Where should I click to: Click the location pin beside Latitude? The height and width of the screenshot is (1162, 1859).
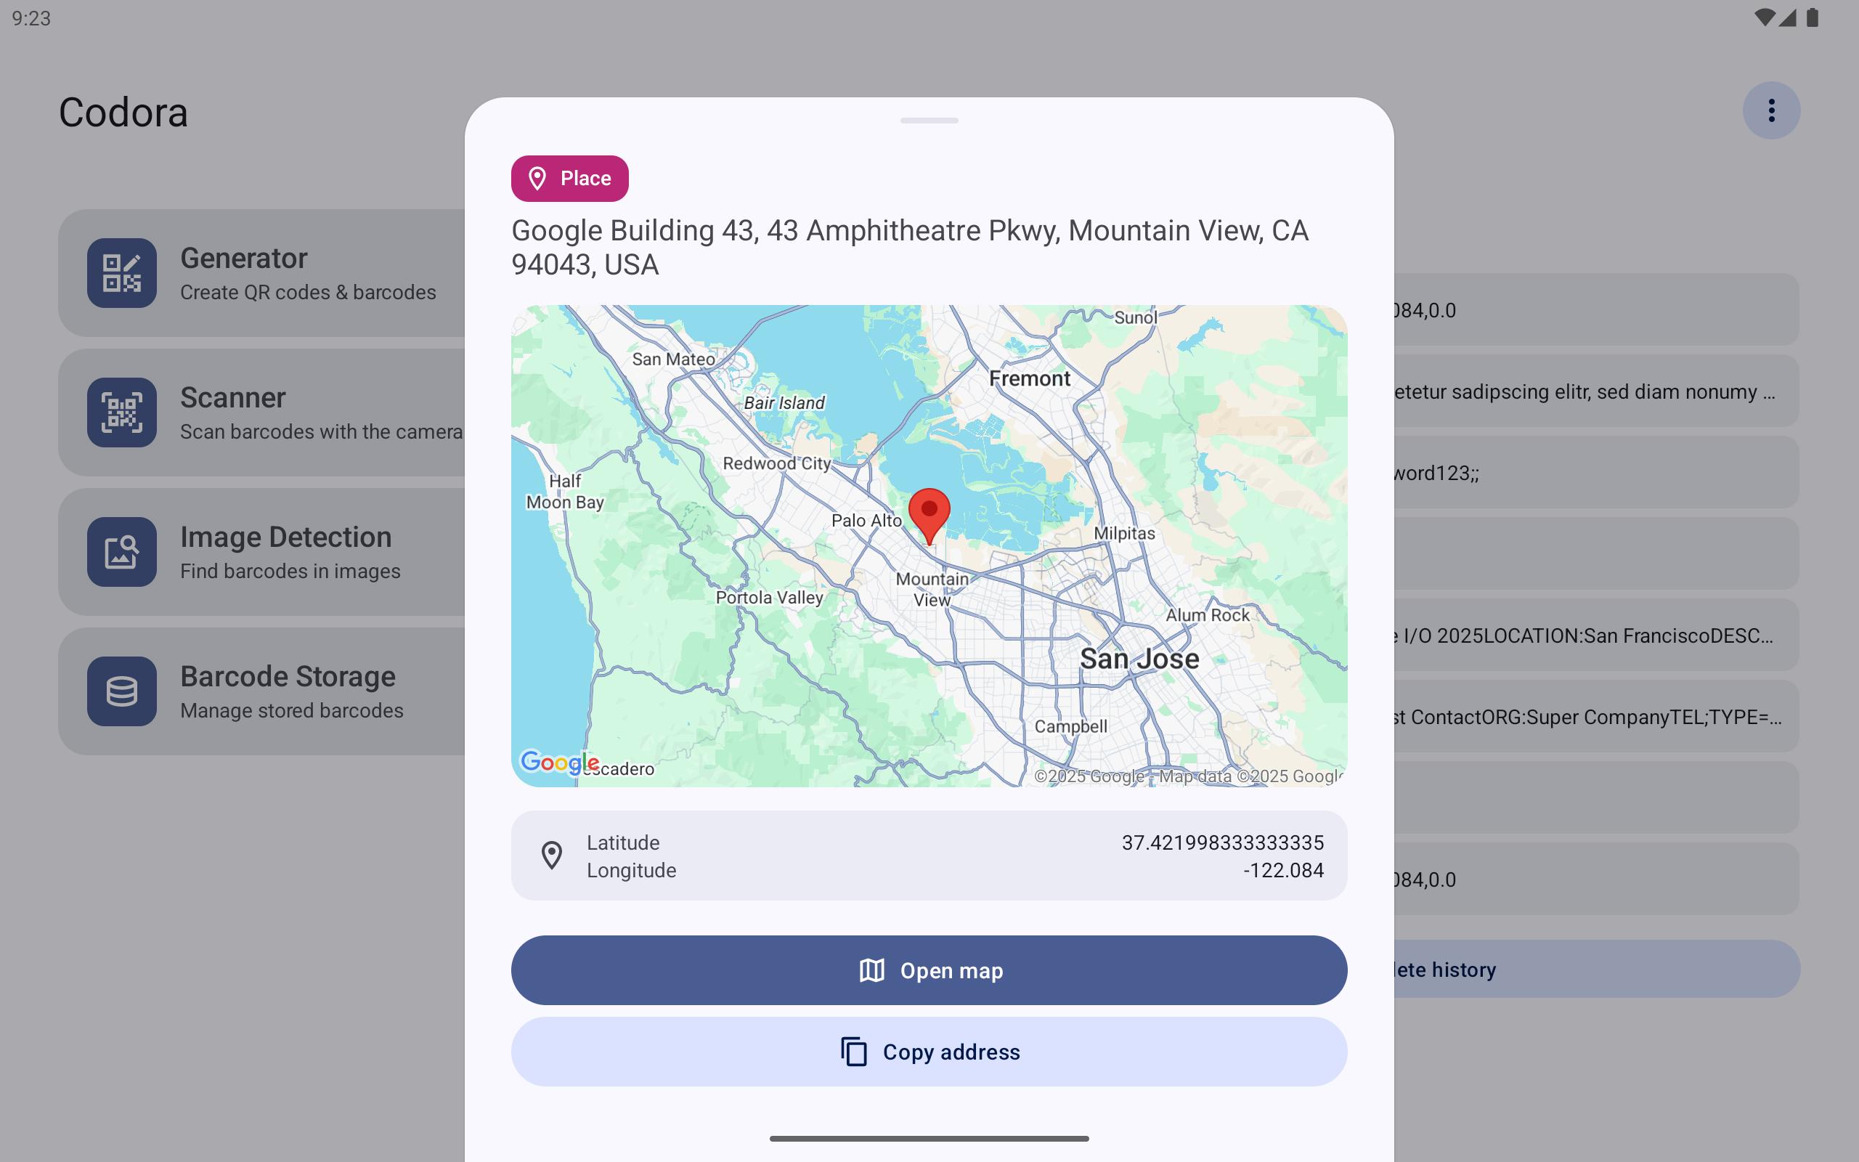[x=552, y=856]
